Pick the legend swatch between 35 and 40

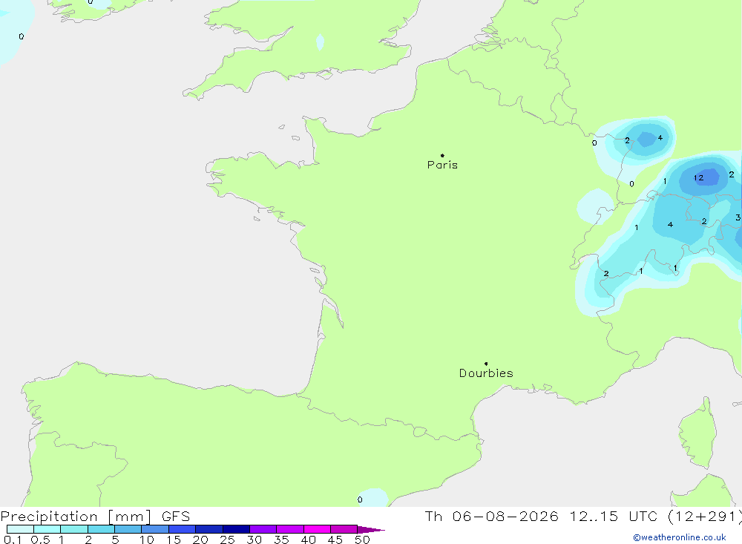[x=290, y=529]
